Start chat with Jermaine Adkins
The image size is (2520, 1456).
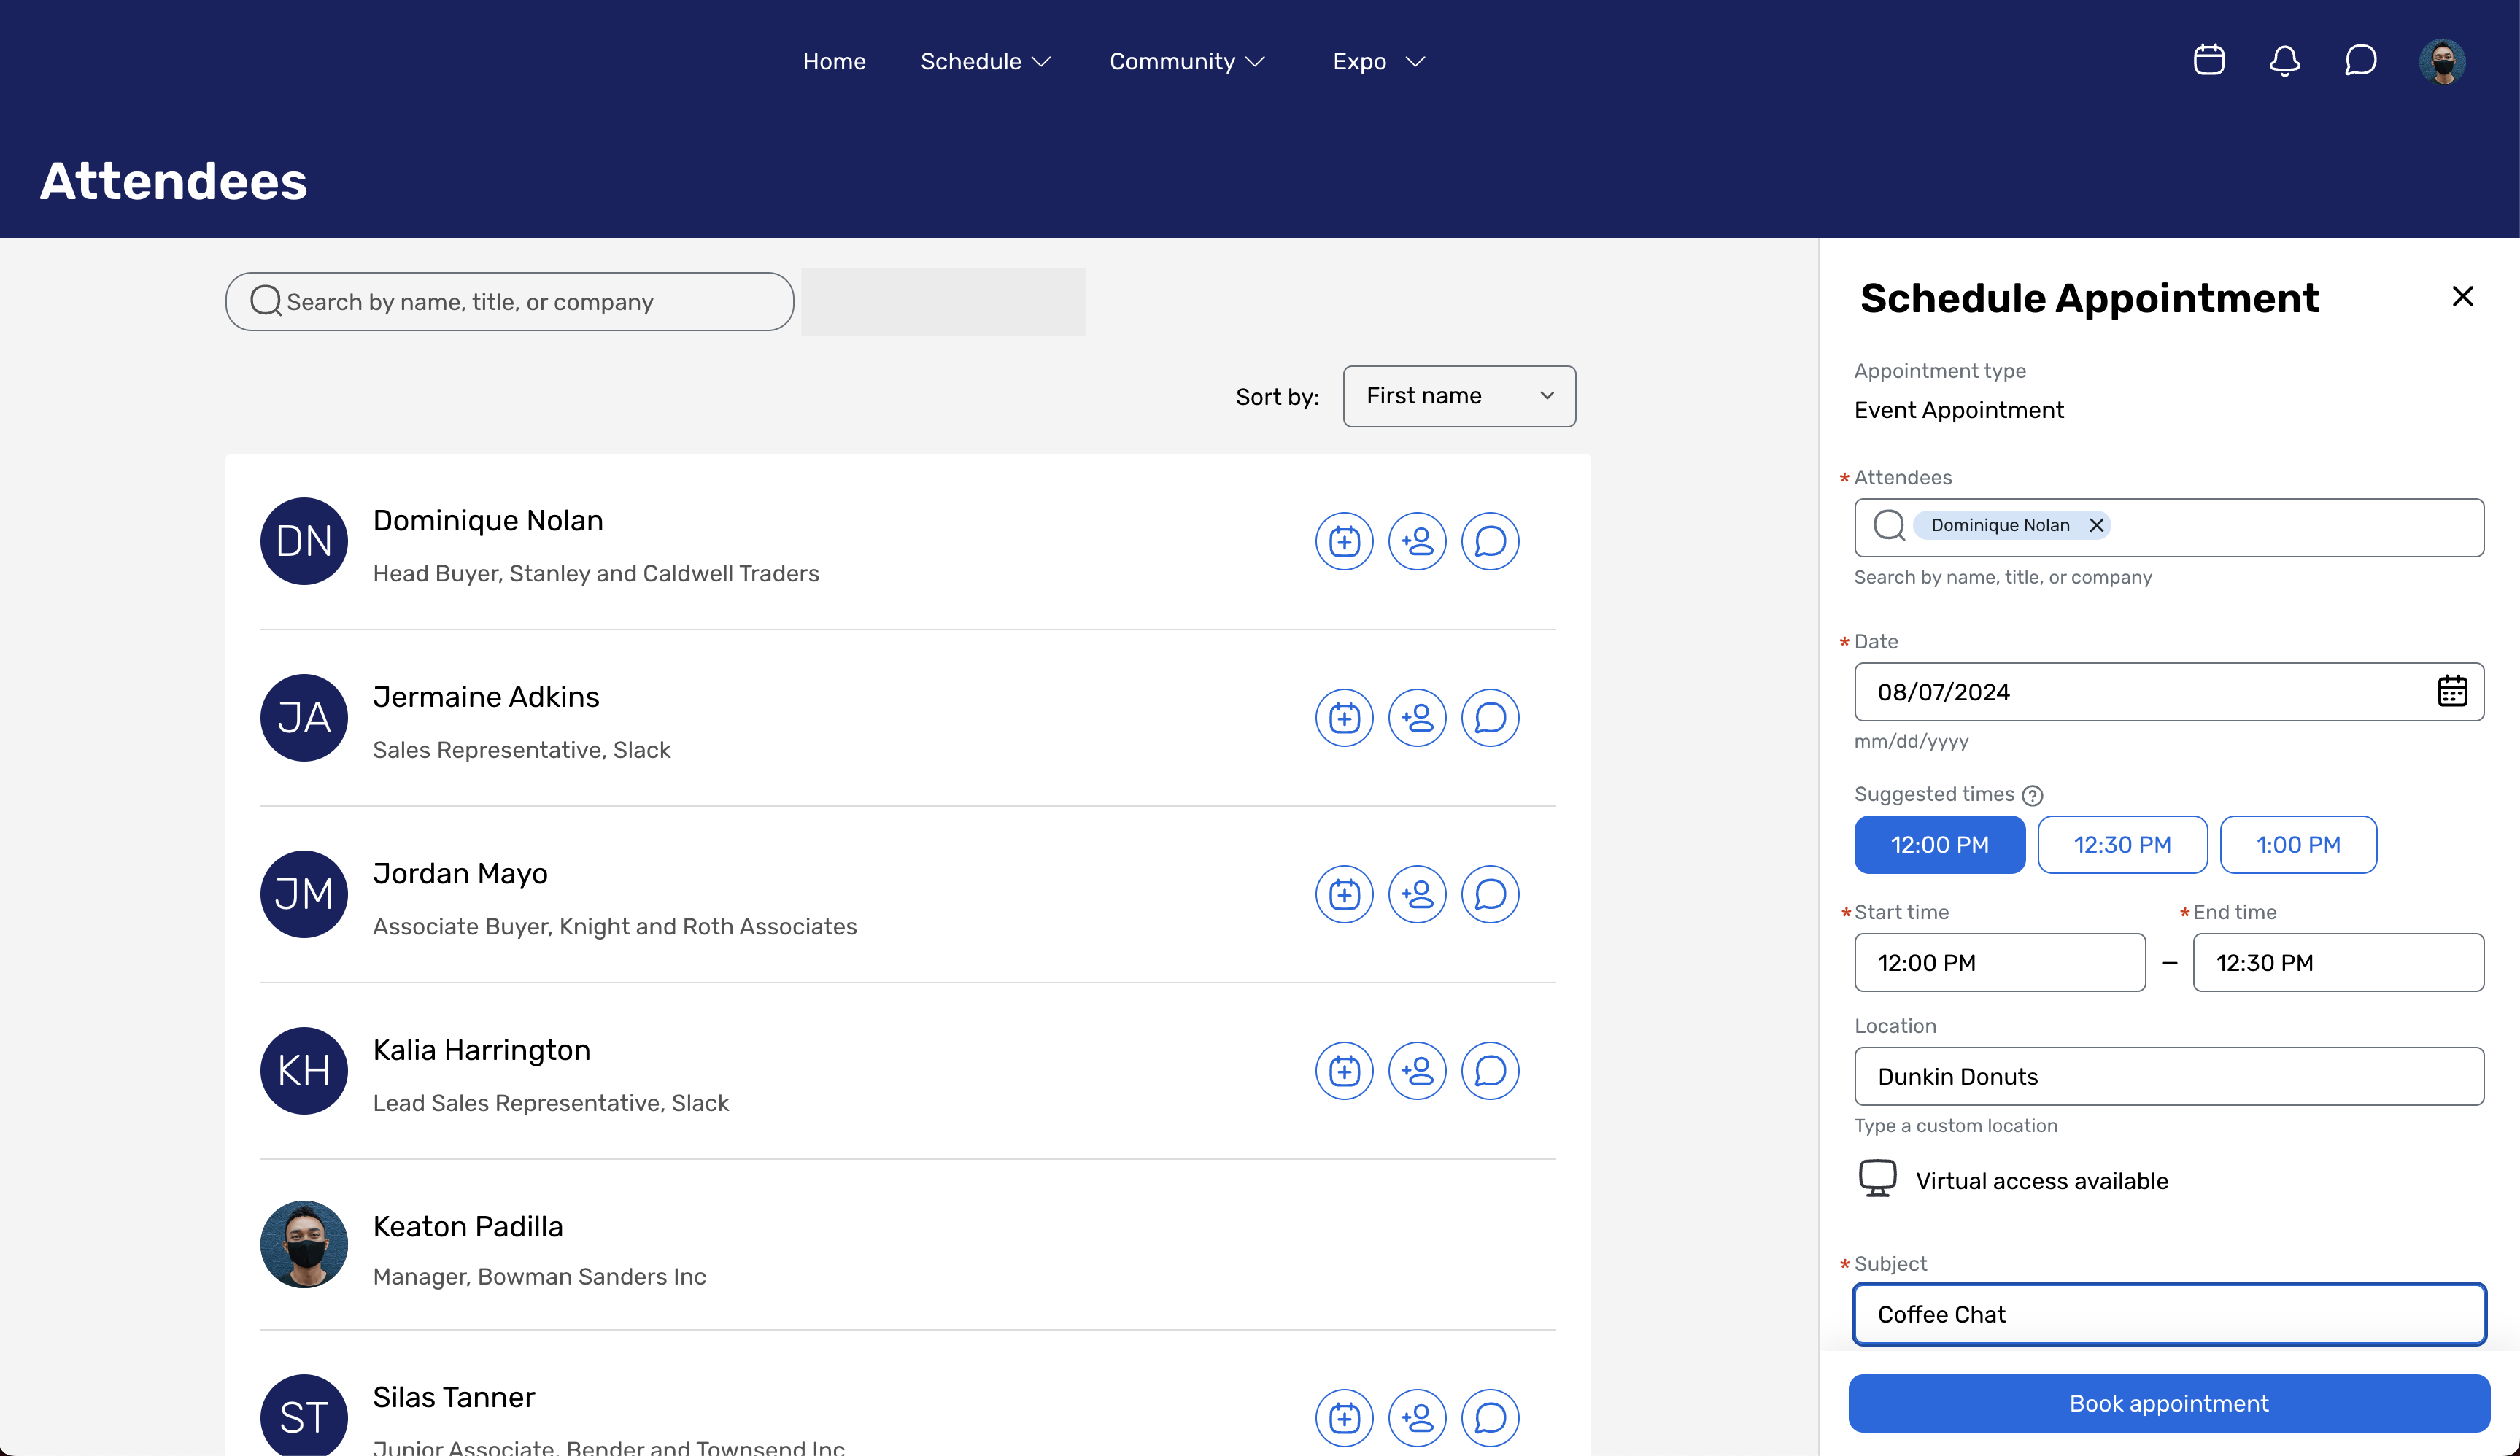click(1490, 717)
